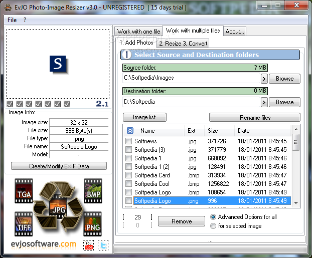This screenshot has height=258, width=312.
Task: Toggle checkbox for Softnews row
Action: coord(129,141)
